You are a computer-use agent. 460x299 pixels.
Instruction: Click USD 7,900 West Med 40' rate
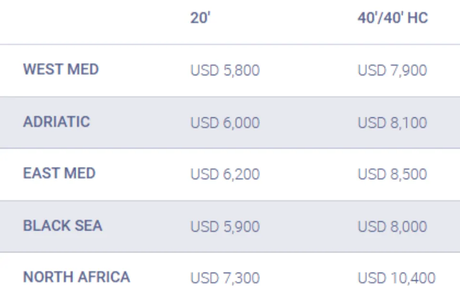coord(392,70)
